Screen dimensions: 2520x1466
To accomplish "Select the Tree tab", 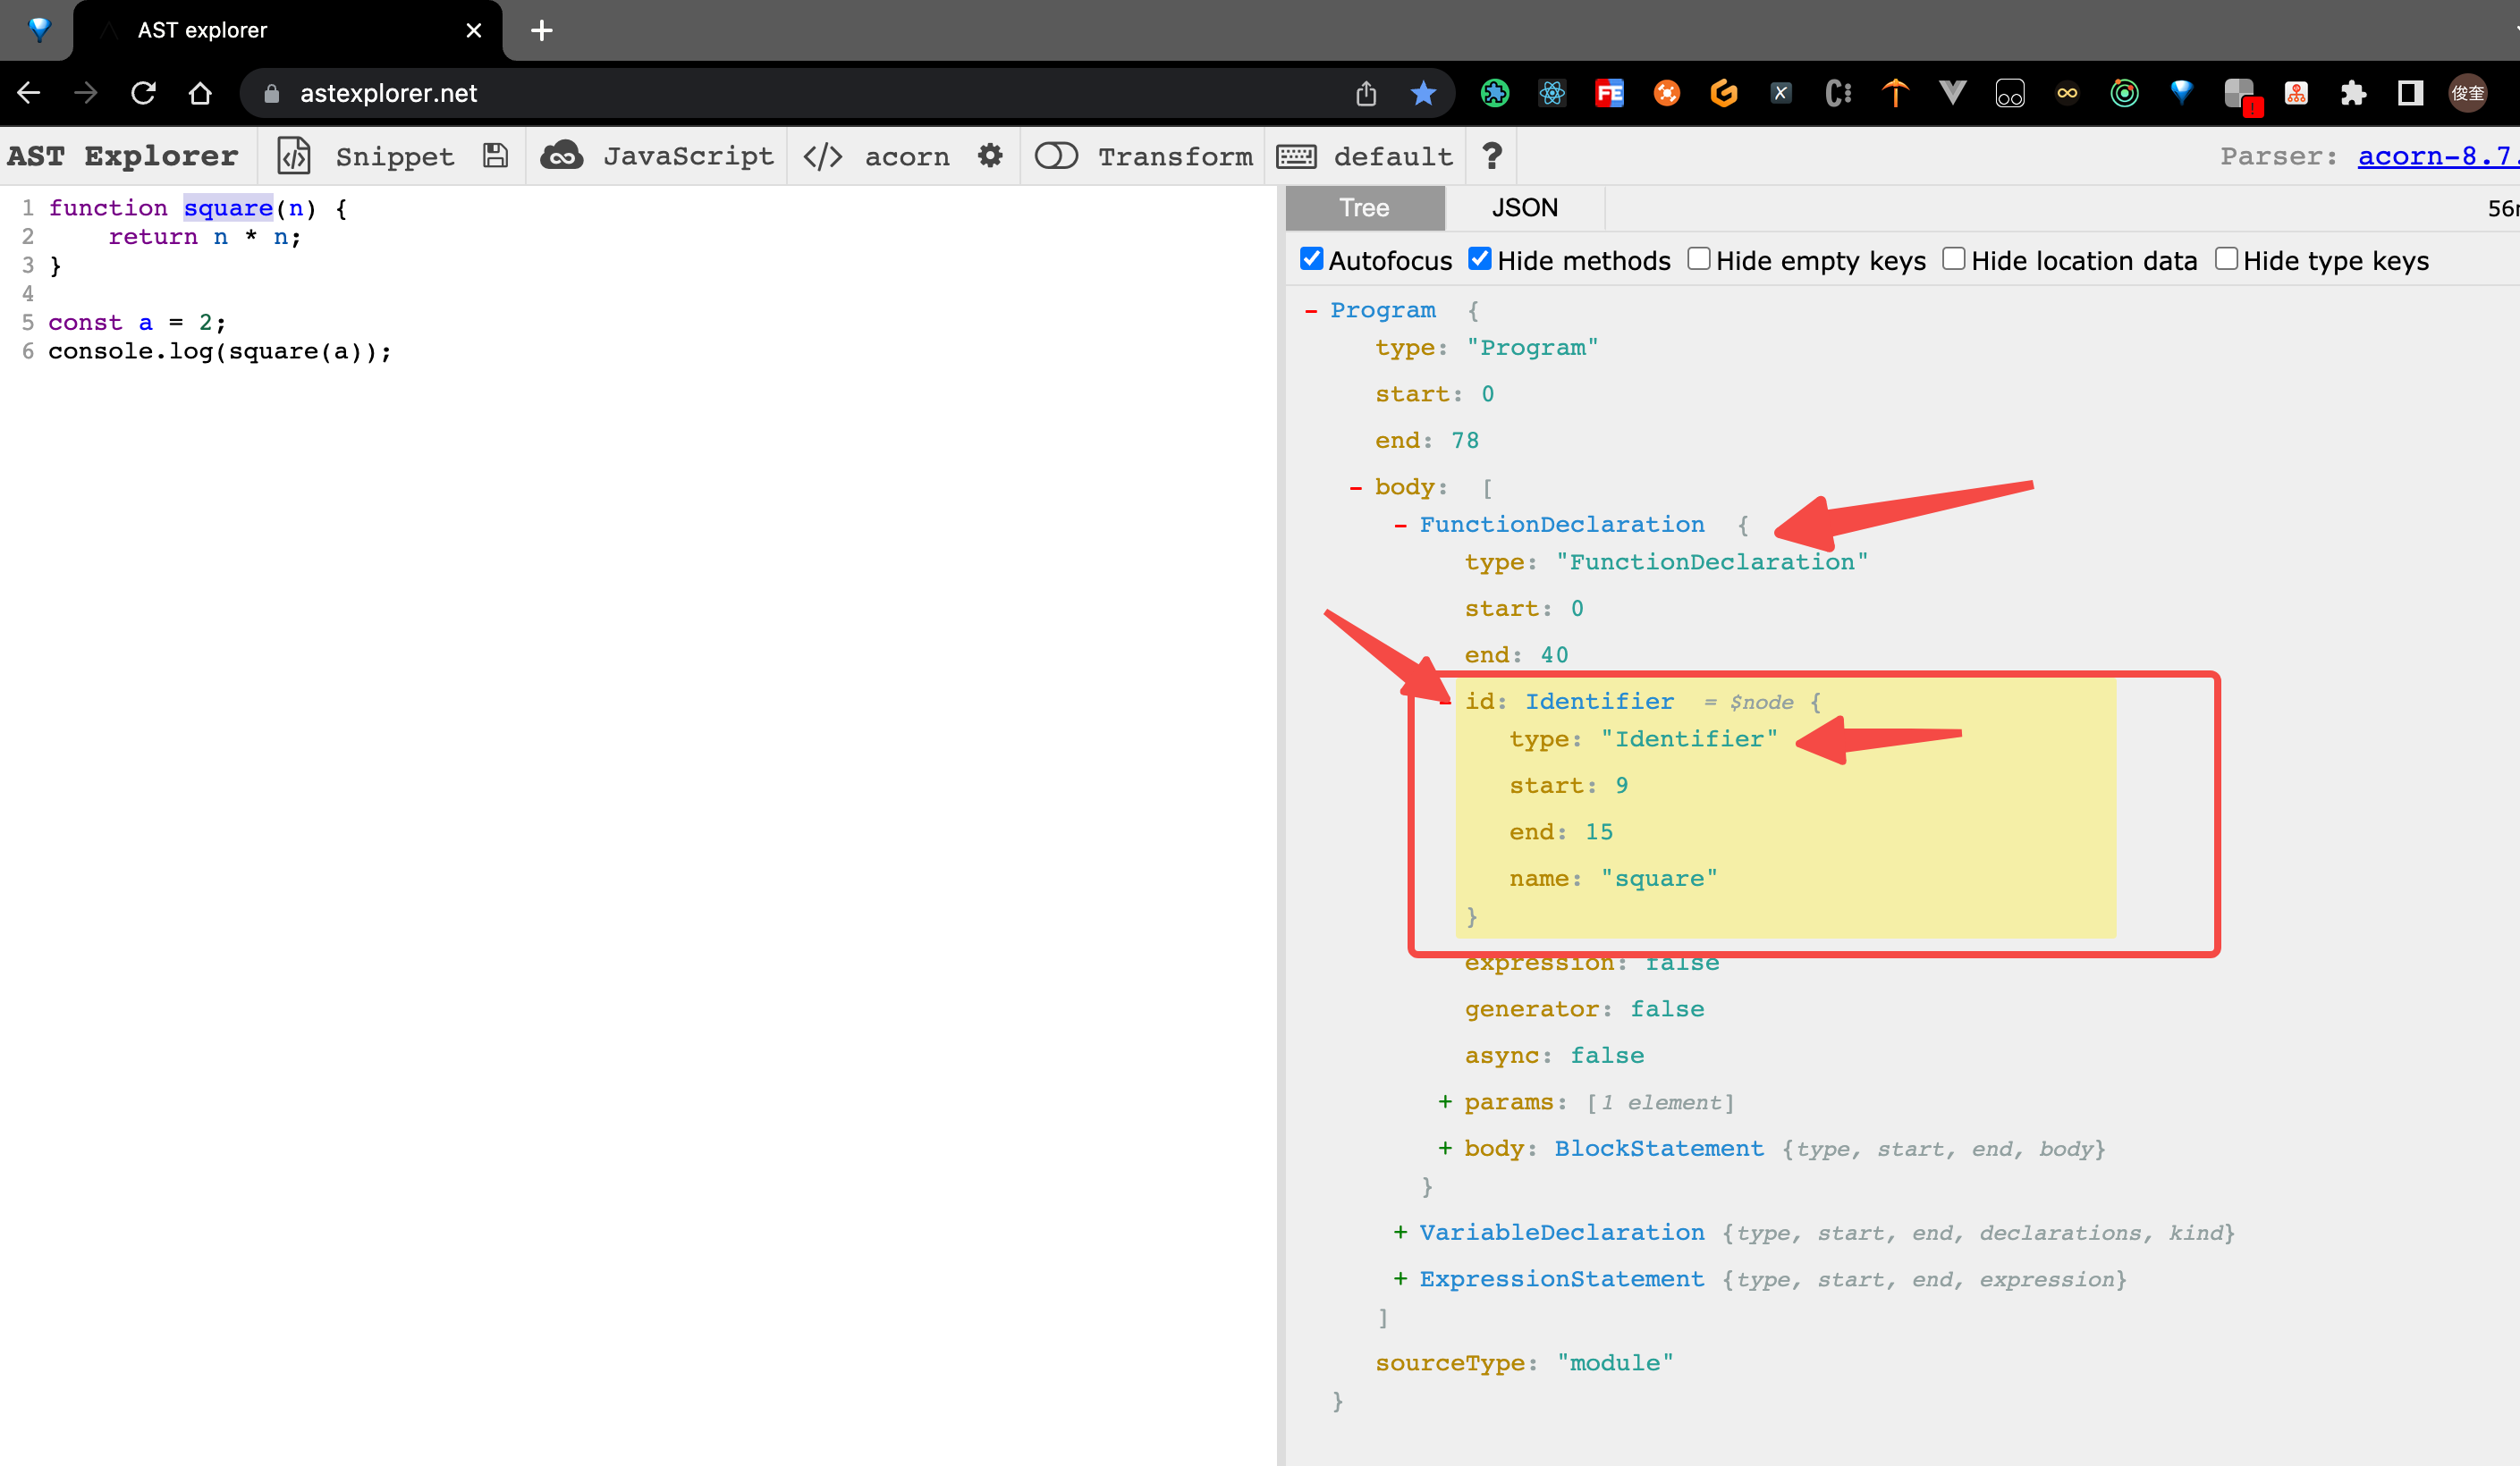I will (x=1364, y=208).
